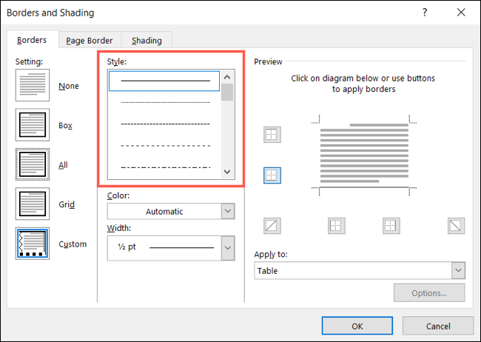
Task: Switch to the Page Border tab
Action: [x=90, y=40]
